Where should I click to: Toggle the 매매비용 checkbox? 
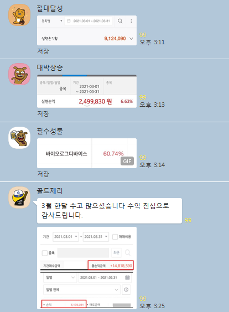point(115,237)
